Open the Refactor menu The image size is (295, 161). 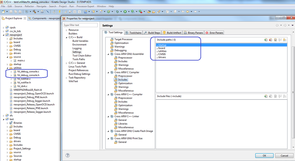[29, 6]
